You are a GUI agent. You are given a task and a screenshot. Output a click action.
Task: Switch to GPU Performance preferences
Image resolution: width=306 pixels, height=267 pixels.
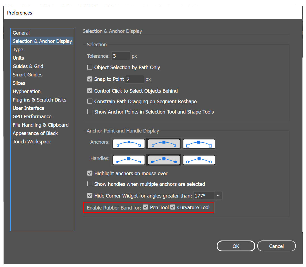click(42, 117)
